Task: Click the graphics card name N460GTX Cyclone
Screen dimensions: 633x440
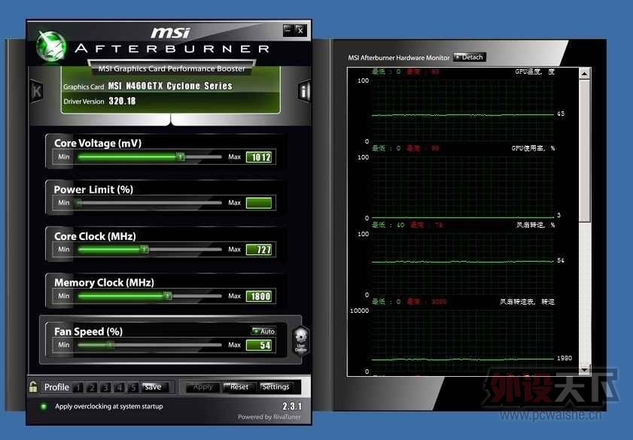Action: 170,86
